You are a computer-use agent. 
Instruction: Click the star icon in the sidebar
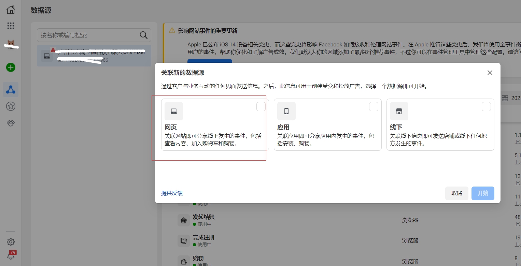[x=11, y=106]
